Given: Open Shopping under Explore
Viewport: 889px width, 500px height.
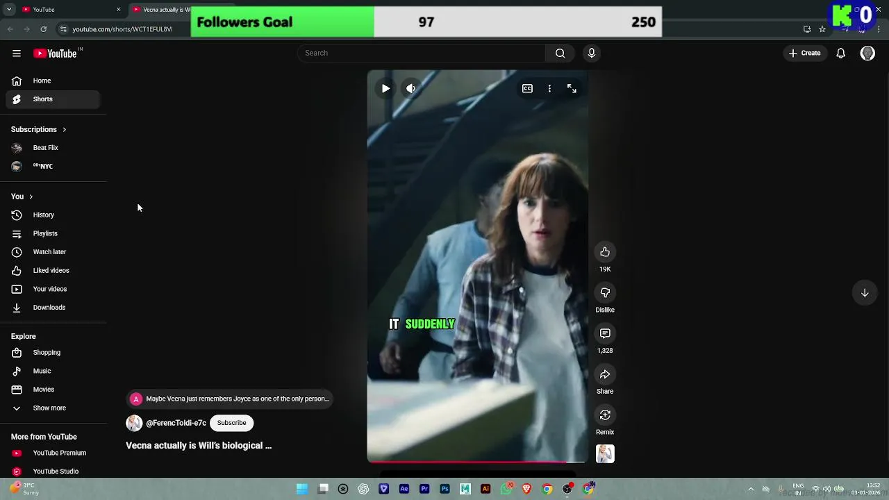Looking at the screenshot, I should [x=53, y=353].
